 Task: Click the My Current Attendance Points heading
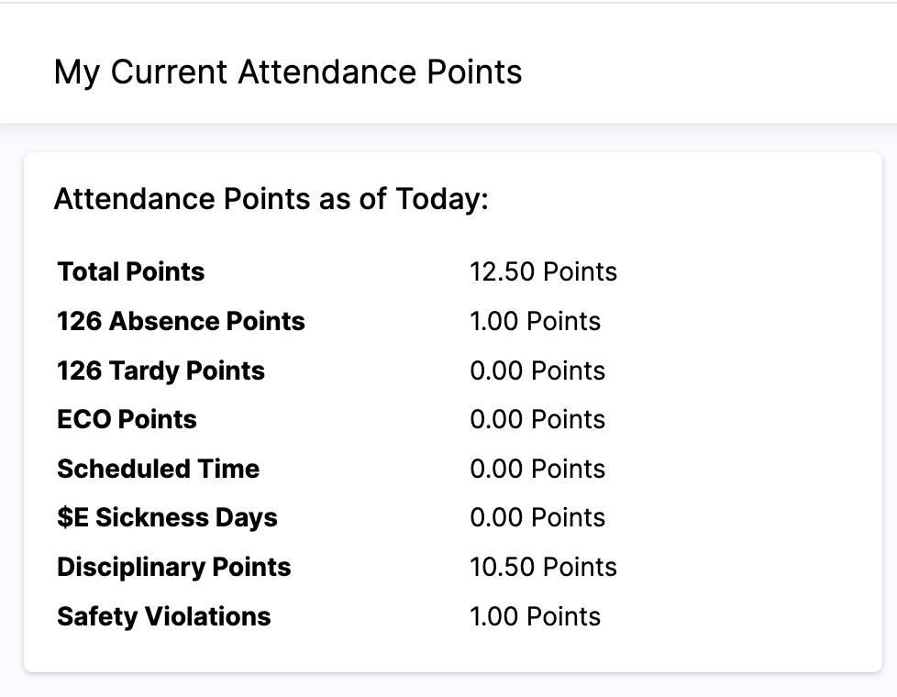(x=288, y=72)
